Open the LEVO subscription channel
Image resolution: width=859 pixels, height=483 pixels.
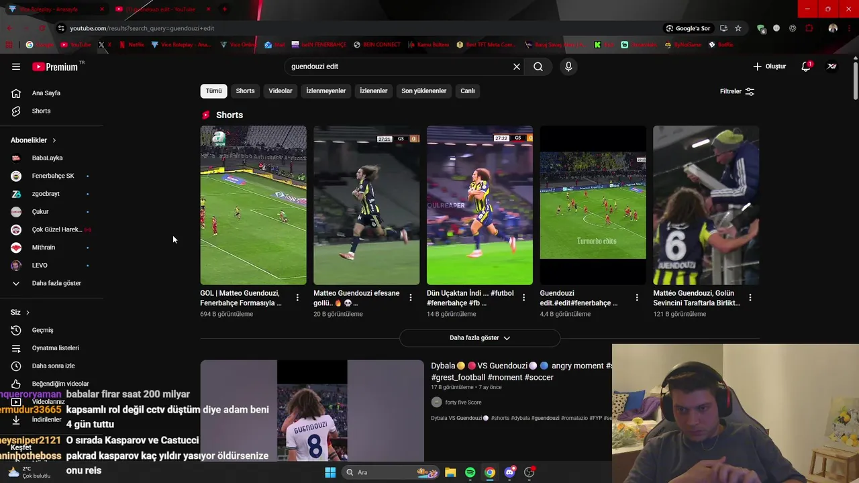coord(40,265)
